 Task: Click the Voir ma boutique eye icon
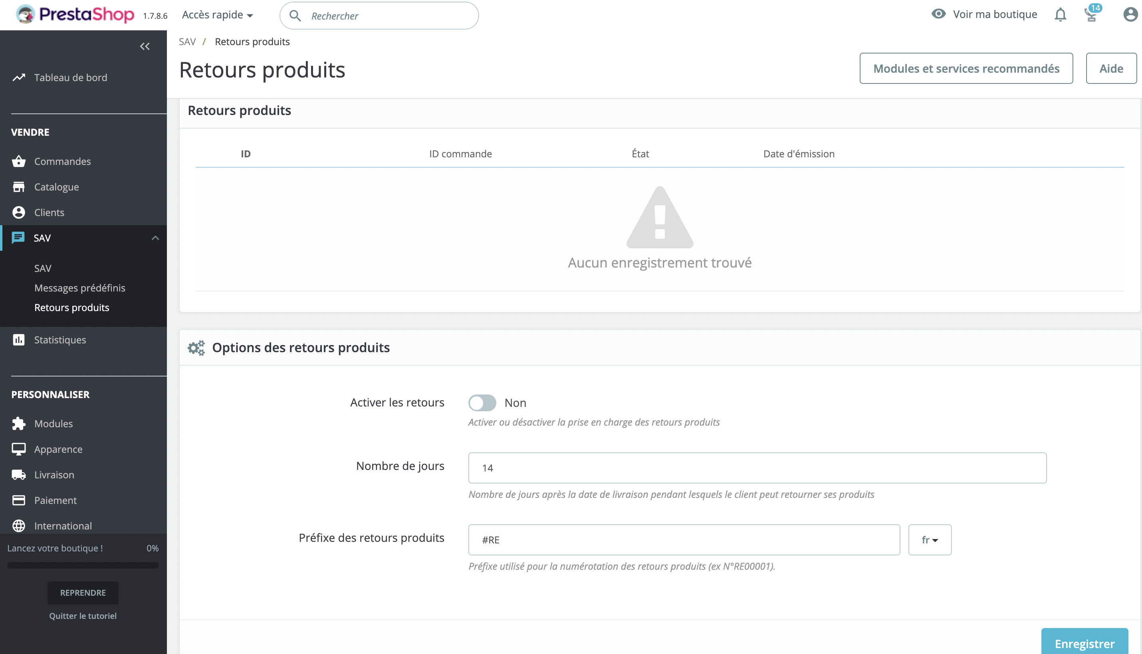(x=938, y=15)
